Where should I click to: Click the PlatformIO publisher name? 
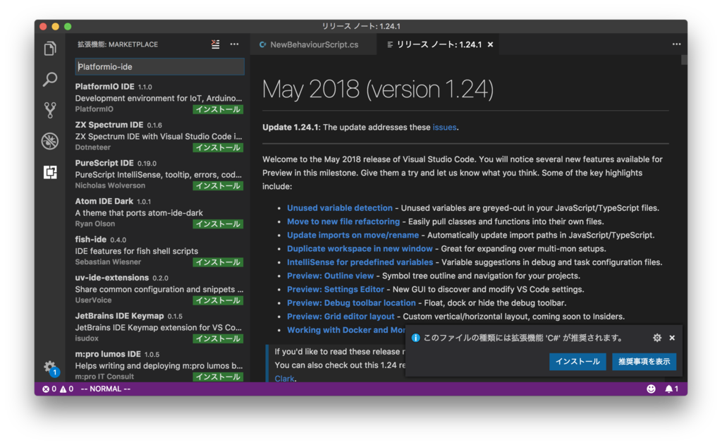coord(94,109)
